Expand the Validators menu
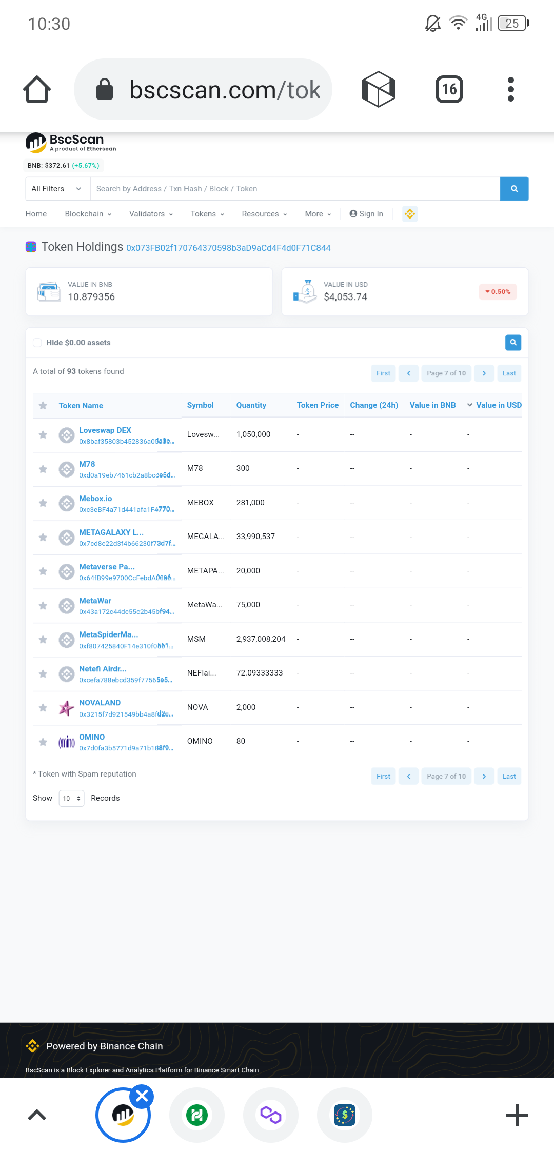The height and width of the screenshot is (1152, 554). tap(151, 214)
